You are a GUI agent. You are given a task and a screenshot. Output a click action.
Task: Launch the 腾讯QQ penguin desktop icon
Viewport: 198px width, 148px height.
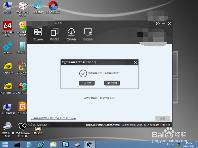[38, 131]
